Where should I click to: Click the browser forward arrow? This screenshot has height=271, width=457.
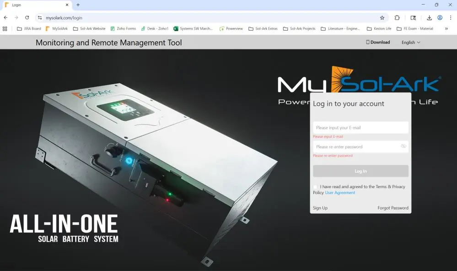tap(16, 18)
